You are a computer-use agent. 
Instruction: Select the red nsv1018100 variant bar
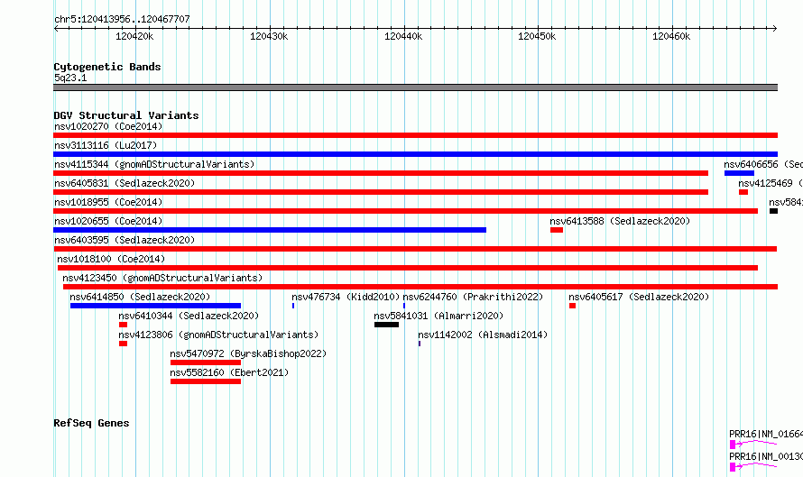click(x=408, y=268)
